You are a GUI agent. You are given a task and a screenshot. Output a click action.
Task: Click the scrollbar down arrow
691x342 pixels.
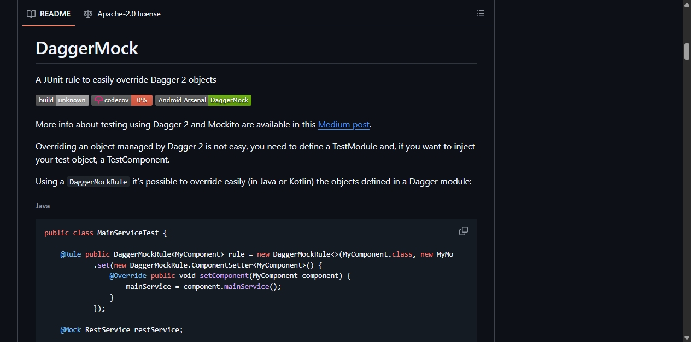click(687, 338)
